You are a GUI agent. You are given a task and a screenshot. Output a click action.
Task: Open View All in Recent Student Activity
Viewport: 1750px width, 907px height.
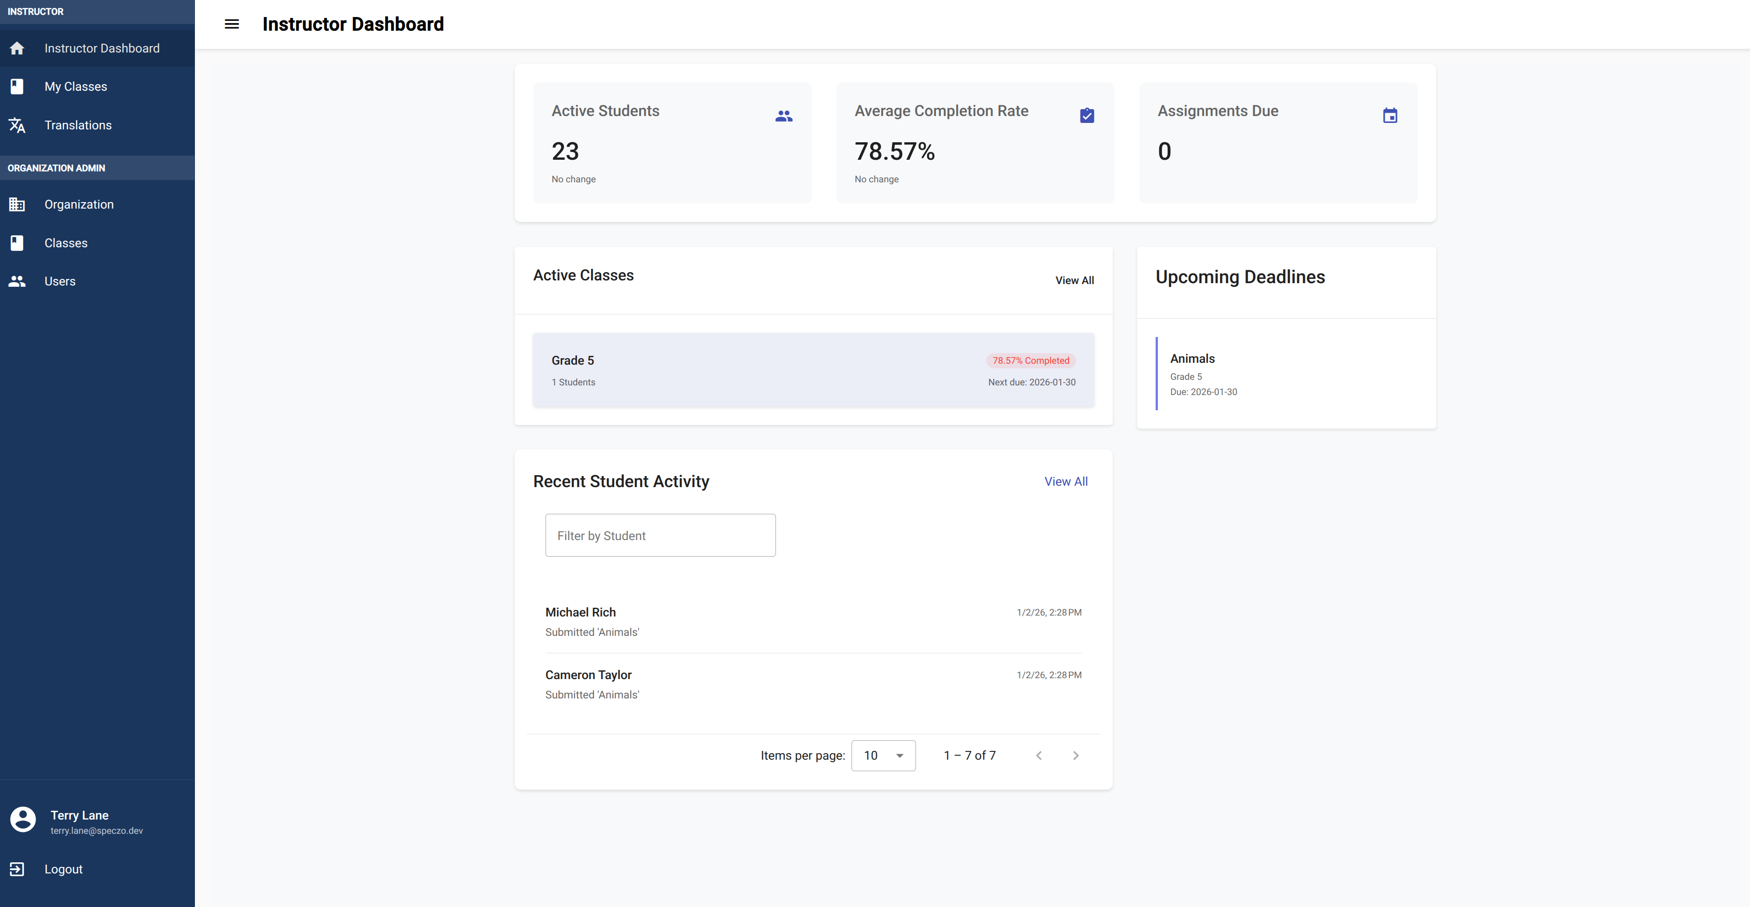[x=1065, y=481]
